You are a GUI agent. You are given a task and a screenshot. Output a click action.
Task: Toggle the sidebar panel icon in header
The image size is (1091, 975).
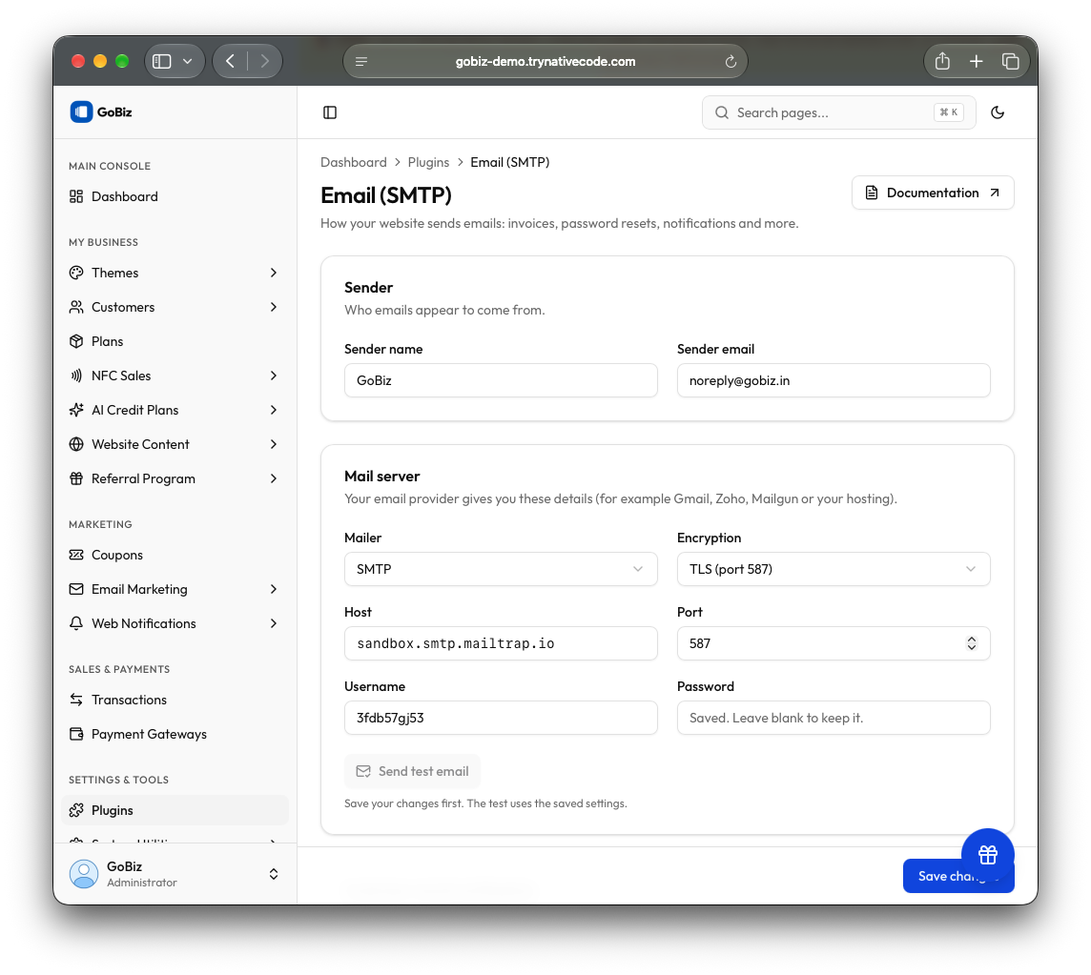[x=330, y=112]
